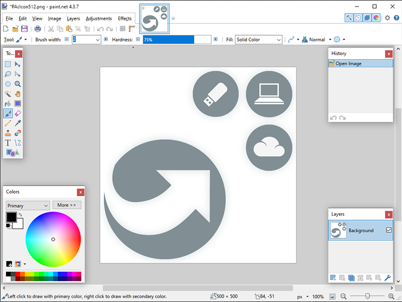Open the Edit menu
Image resolution: width=402 pixels, height=302 pixels.
tap(23, 19)
